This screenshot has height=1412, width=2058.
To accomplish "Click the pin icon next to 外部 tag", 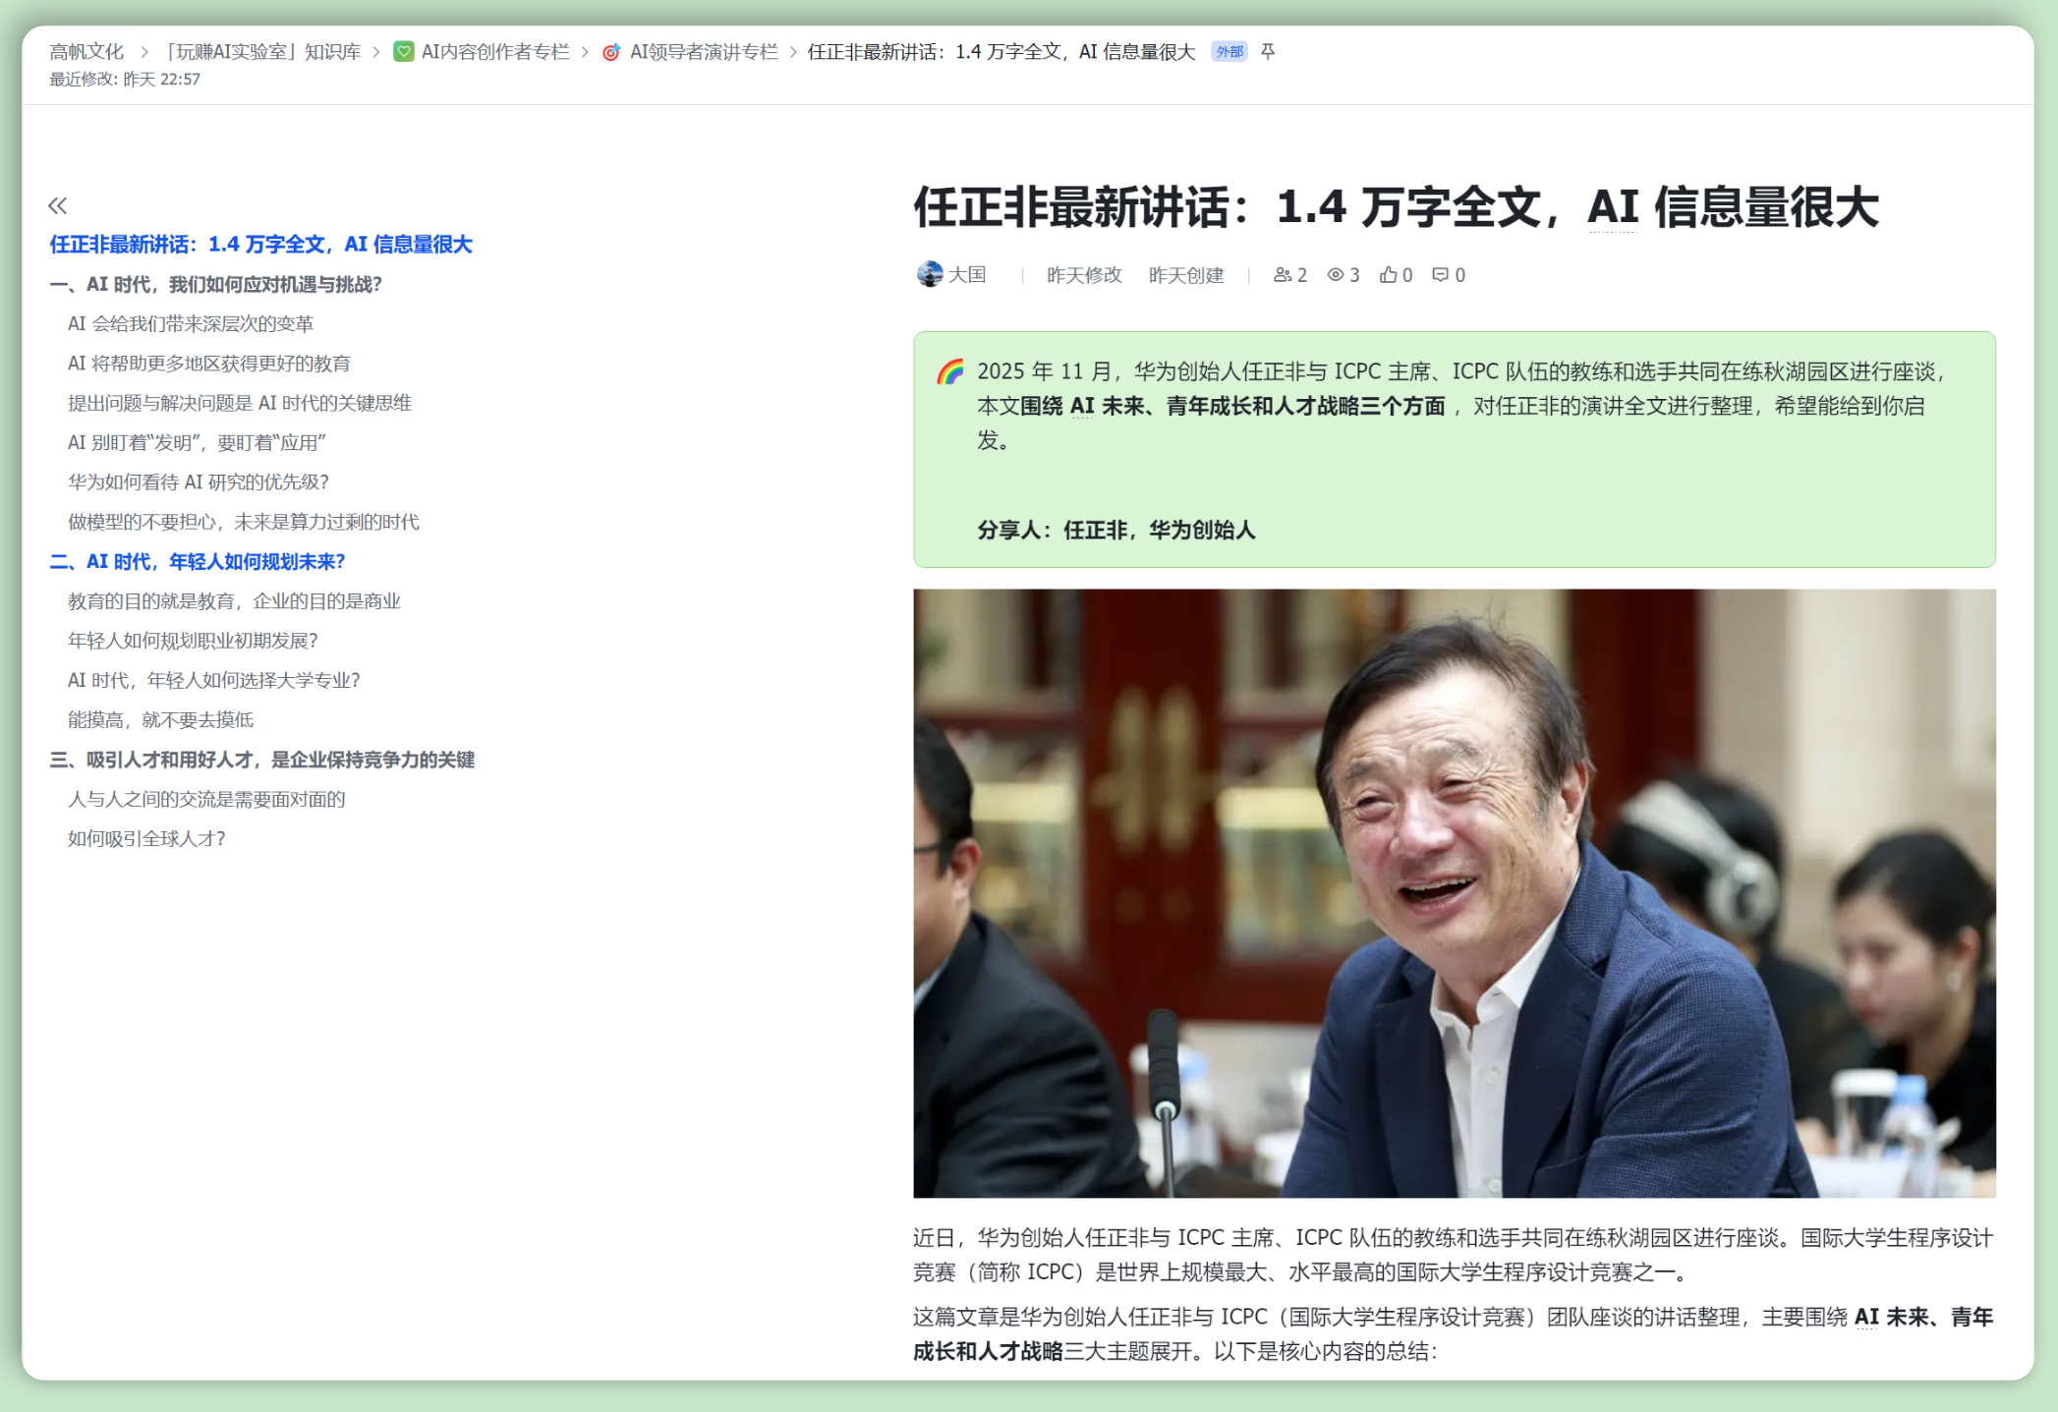I will [1268, 51].
